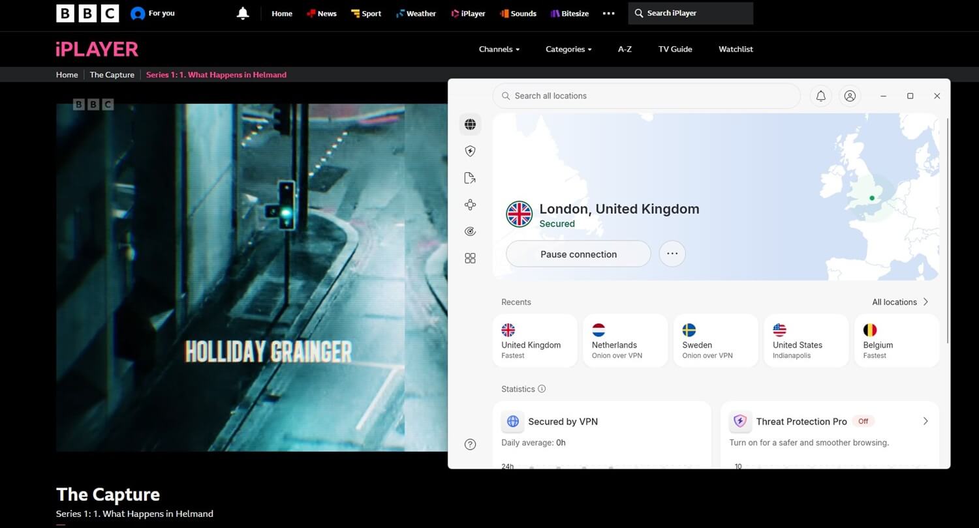Click 'Secured' status text
979x528 pixels.
click(557, 224)
